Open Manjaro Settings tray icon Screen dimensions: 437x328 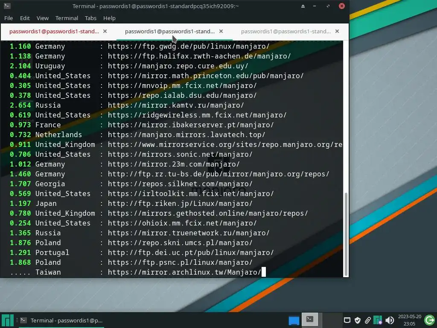[378, 320]
